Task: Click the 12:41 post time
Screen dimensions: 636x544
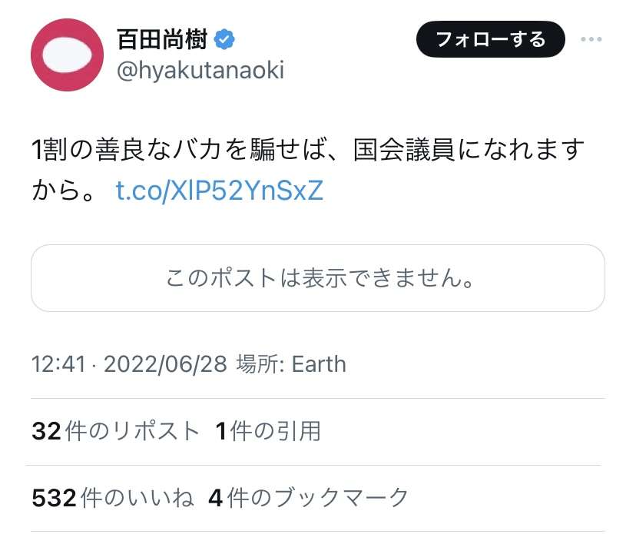Action: point(58,363)
